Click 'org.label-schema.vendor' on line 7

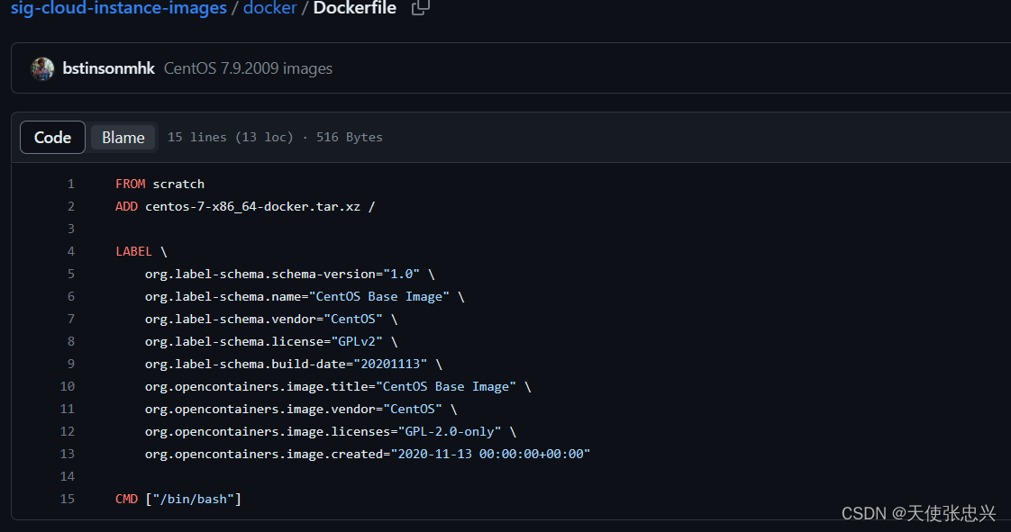pos(230,320)
